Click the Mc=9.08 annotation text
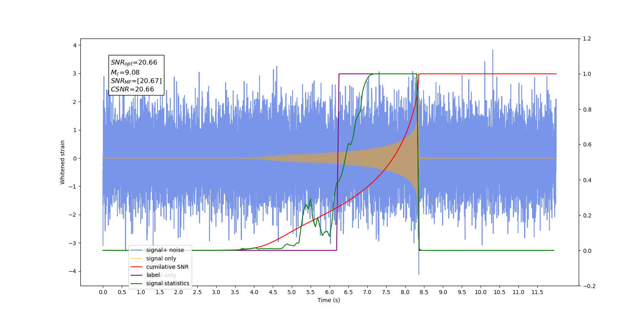643x321 pixels. pyautogui.click(x=125, y=72)
